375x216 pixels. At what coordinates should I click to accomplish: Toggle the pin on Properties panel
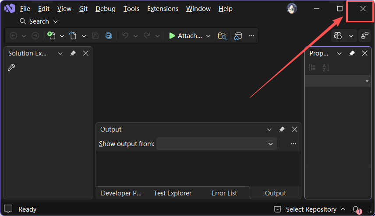point(352,53)
